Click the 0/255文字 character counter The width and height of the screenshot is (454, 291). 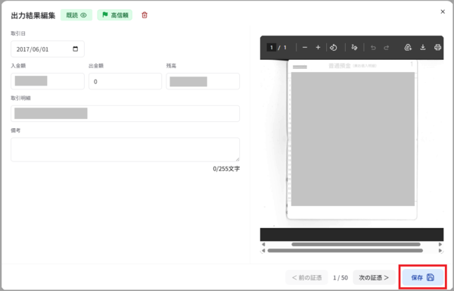(226, 169)
